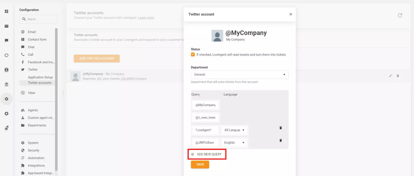The image size is (414, 176).
Task: Save the Twitter account settings
Action: (200, 164)
